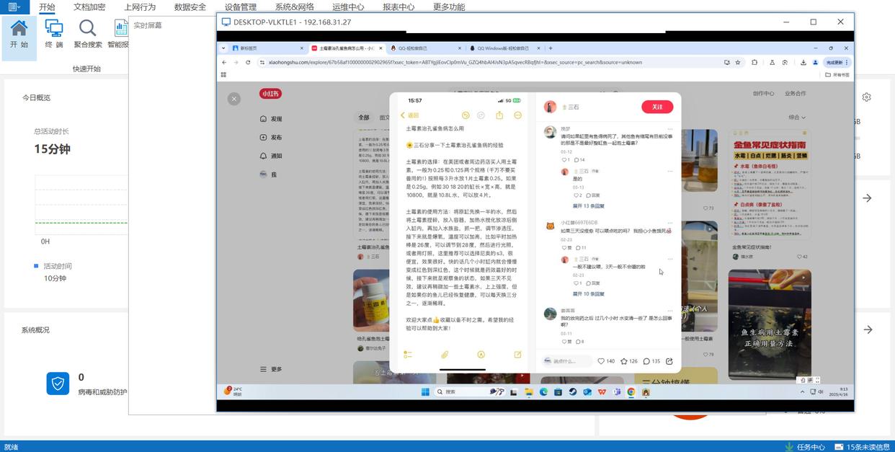
Task: Click the three-dot more icon in note image
Action: click(x=517, y=115)
